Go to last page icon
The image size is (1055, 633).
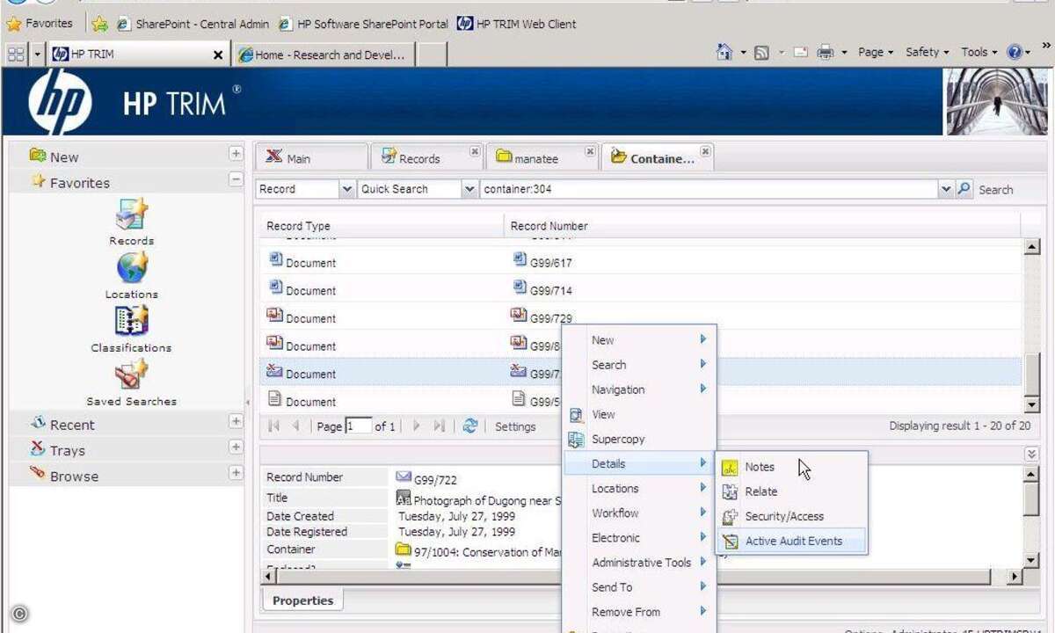pyautogui.click(x=439, y=426)
